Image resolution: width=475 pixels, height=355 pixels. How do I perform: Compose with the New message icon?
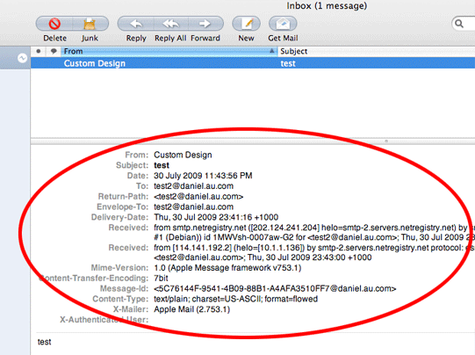point(247,24)
